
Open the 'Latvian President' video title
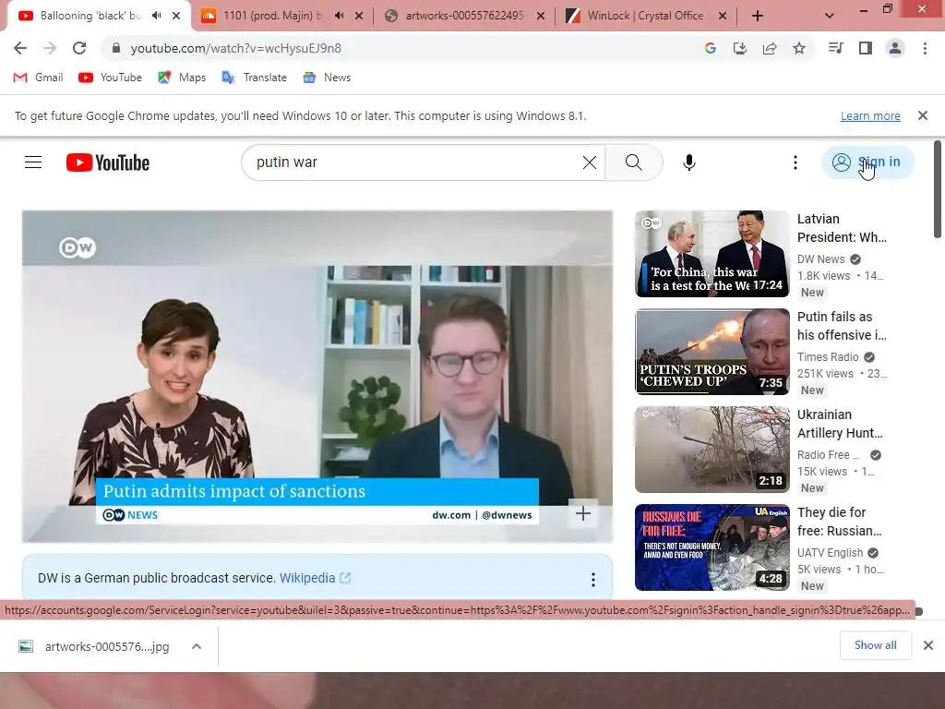tap(842, 228)
